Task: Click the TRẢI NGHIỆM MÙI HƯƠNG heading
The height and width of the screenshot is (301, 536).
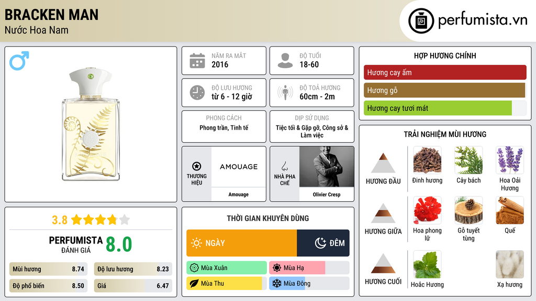Action: [x=445, y=134]
